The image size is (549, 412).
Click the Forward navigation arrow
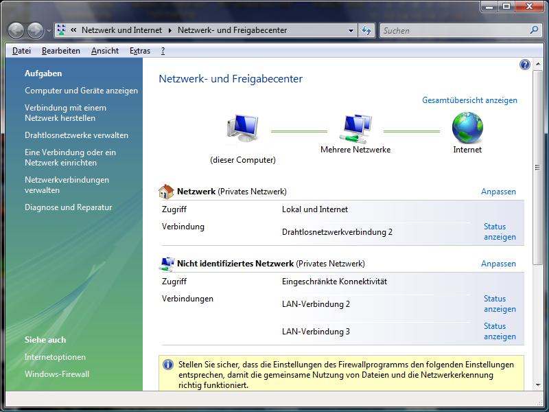[36, 30]
